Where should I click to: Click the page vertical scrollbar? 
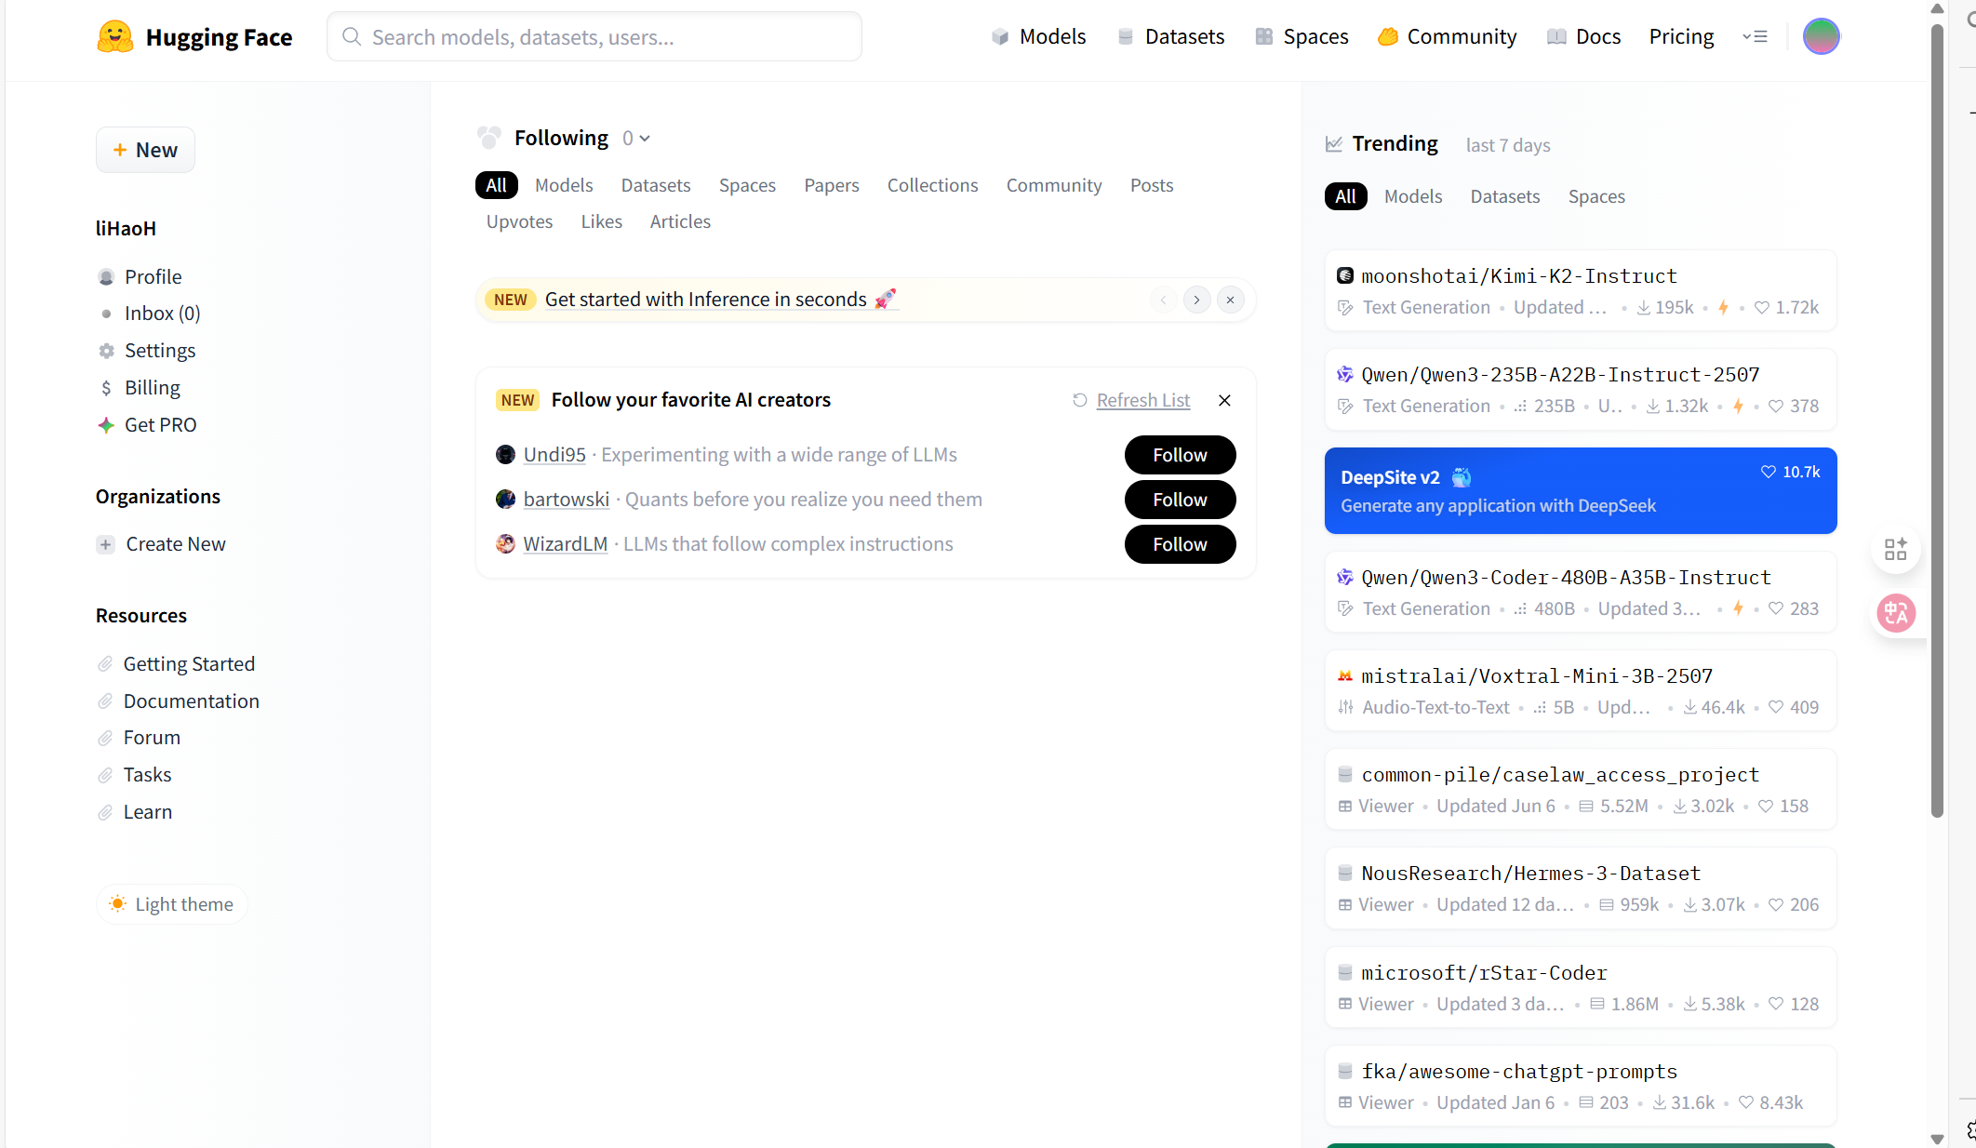pyautogui.click(x=1937, y=419)
